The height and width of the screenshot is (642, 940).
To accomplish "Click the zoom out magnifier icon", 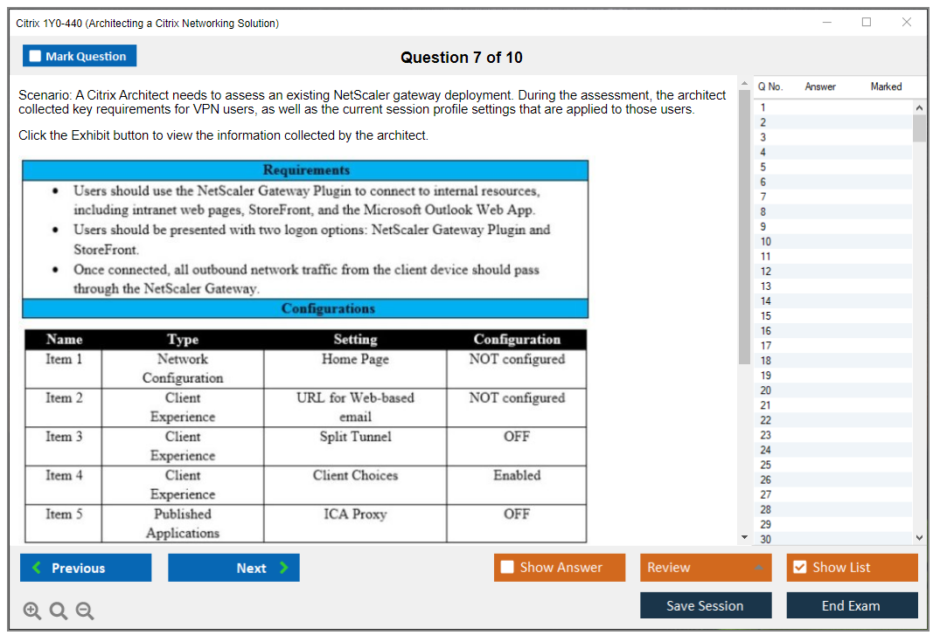I will (85, 611).
